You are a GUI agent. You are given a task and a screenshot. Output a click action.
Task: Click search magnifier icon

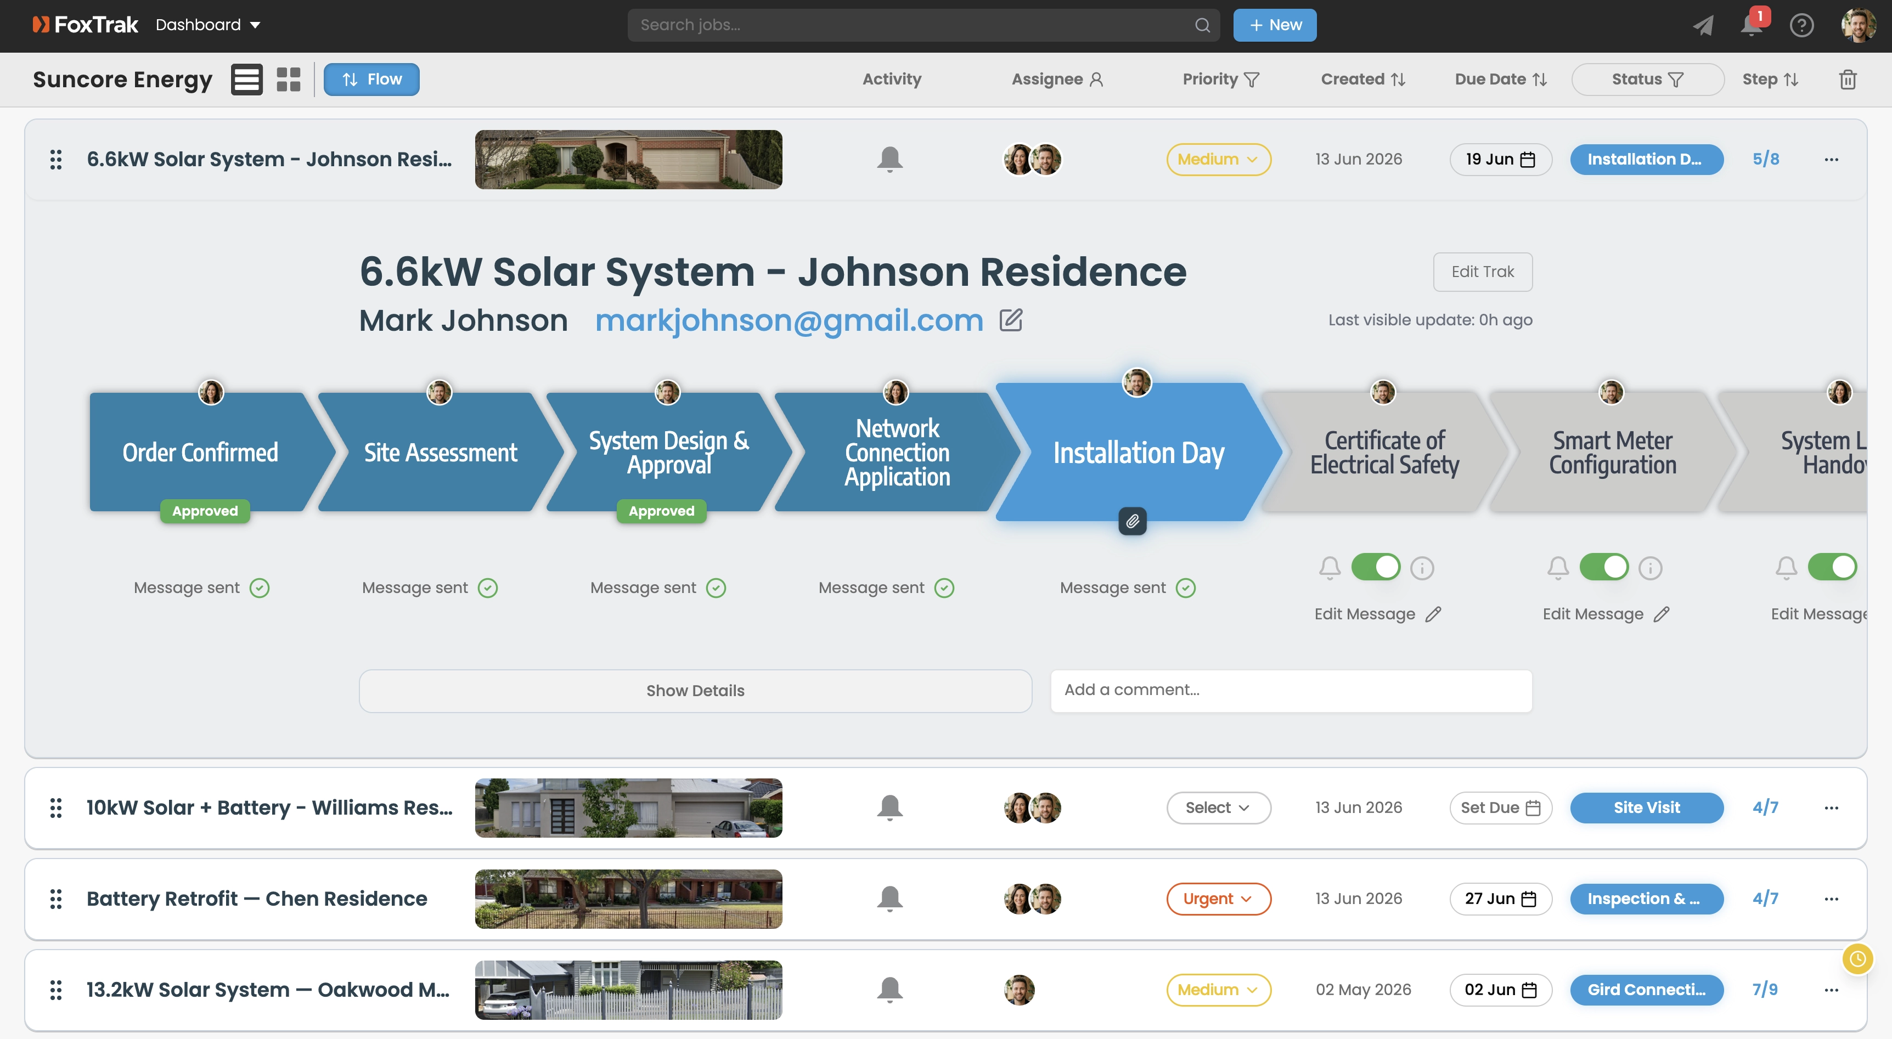pyautogui.click(x=1202, y=25)
